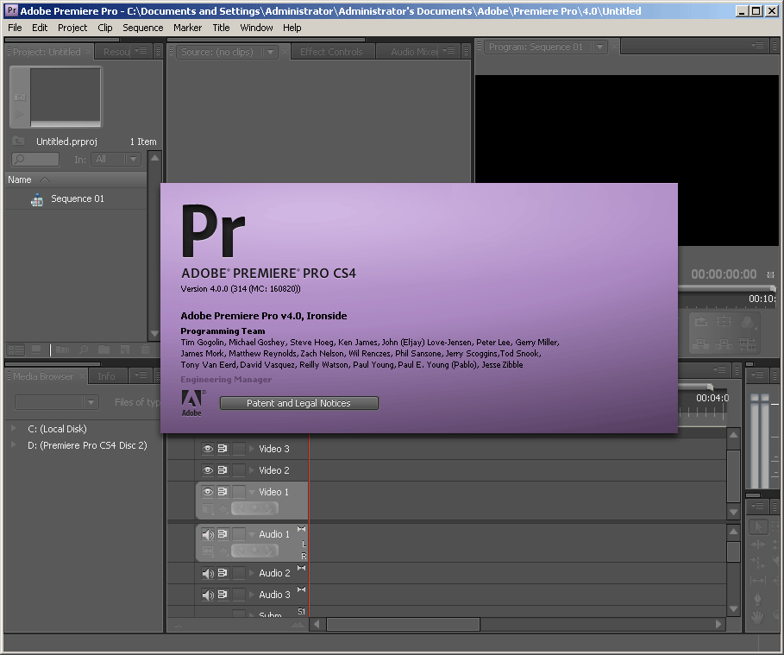Collapse the Video 1 track triangle
The width and height of the screenshot is (784, 655).
[252, 493]
